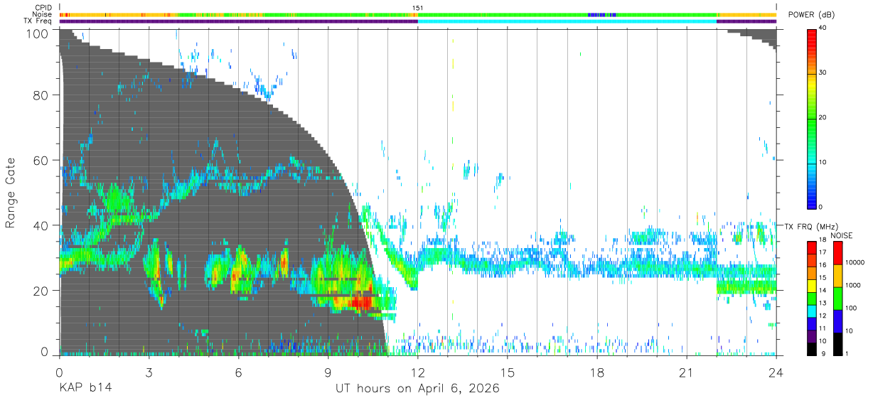
Task: Click the 'UT hours on April 6, 2026' label
Action: (x=417, y=389)
